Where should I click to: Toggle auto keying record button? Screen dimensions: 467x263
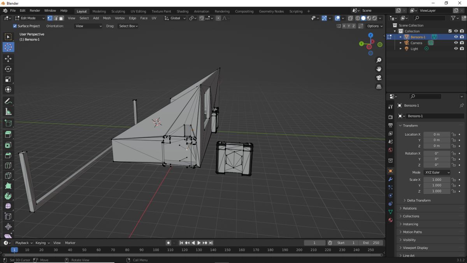[168, 243]
